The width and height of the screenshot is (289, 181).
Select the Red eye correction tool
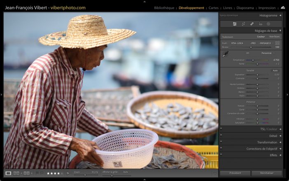(x=260, y=24)
